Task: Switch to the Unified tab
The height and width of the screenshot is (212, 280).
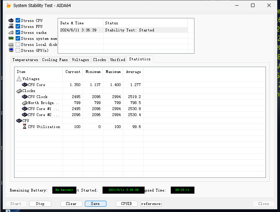Action: point(118,60)
